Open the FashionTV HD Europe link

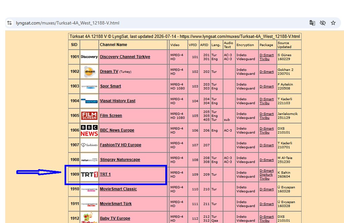[121, 145]
